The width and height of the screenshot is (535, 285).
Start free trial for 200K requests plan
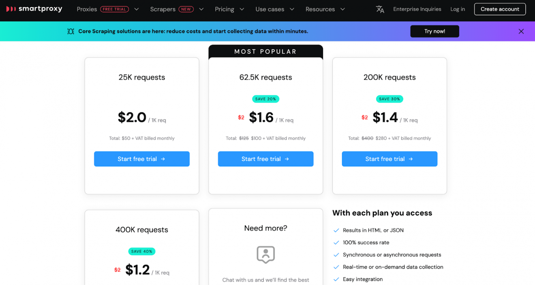click(x=389, y=159)
